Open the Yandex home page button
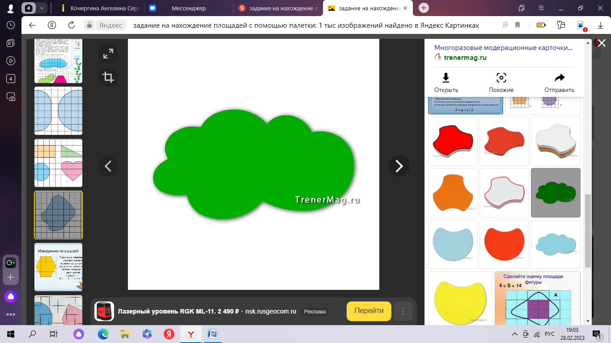The height and width of the screenshot is (343, 611). tap(52, 25)
